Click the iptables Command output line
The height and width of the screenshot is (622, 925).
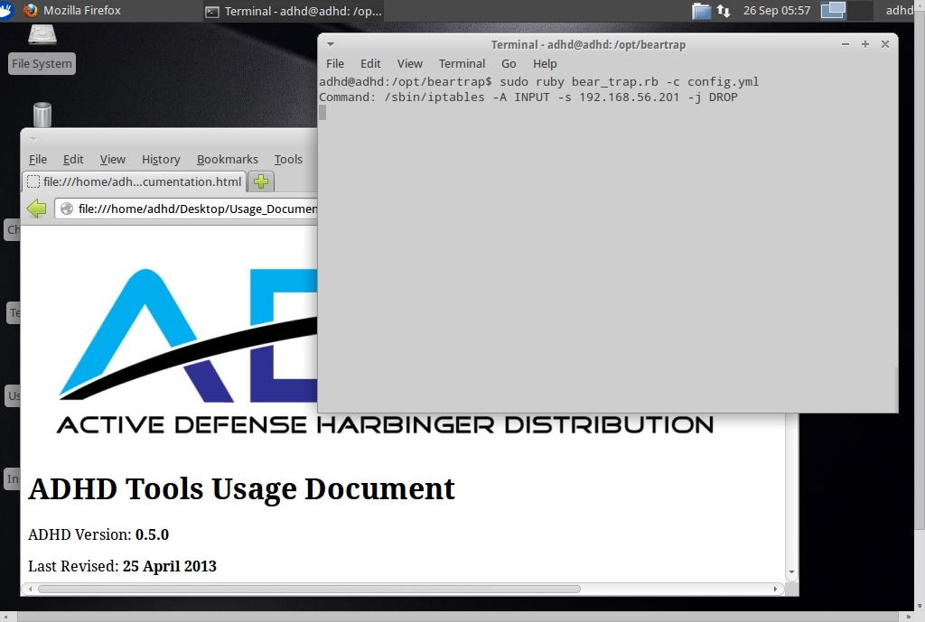pyautogui.click(x=528, y=97)
